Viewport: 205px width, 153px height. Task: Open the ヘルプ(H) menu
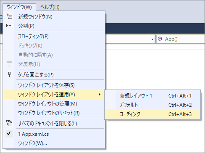coord(50,7)
